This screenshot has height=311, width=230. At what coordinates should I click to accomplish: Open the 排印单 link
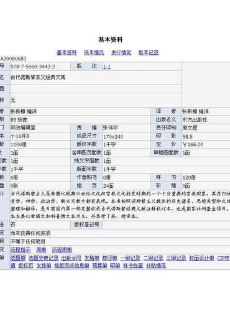click(110, 258)
